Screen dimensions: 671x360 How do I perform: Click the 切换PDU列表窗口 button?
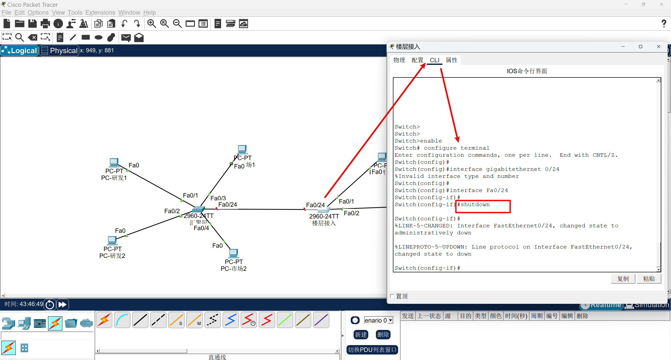click(x=372, y=350)
